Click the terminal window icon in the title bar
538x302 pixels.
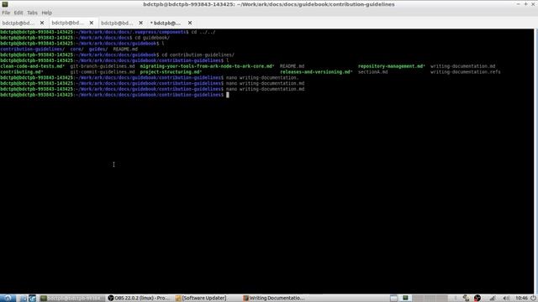[5, 4]
